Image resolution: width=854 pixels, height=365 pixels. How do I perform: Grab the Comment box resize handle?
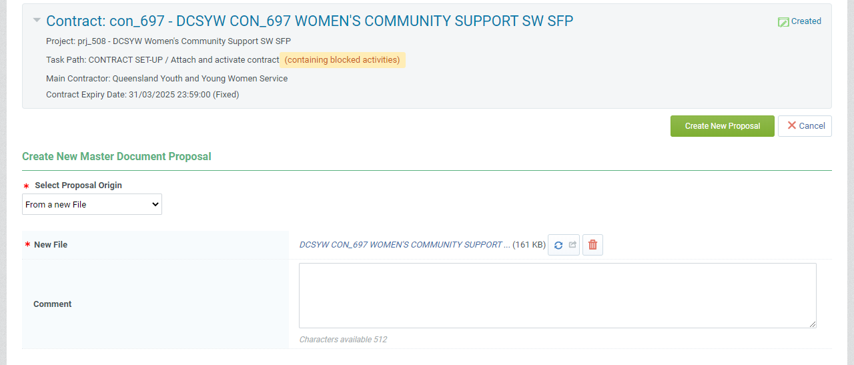[x=812, y=324]
